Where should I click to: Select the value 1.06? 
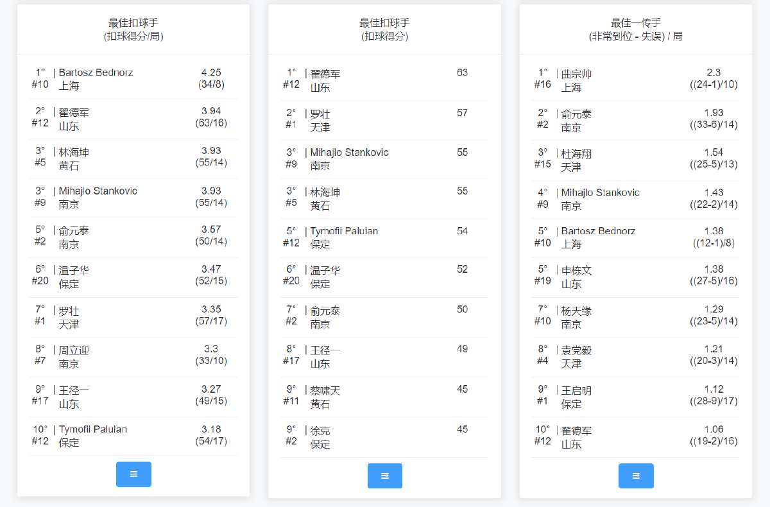714,429
